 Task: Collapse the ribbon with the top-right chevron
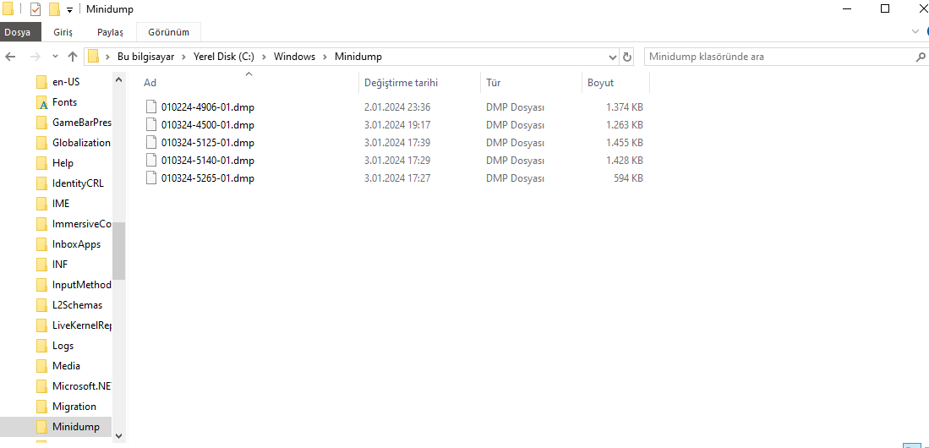point(915,31)
